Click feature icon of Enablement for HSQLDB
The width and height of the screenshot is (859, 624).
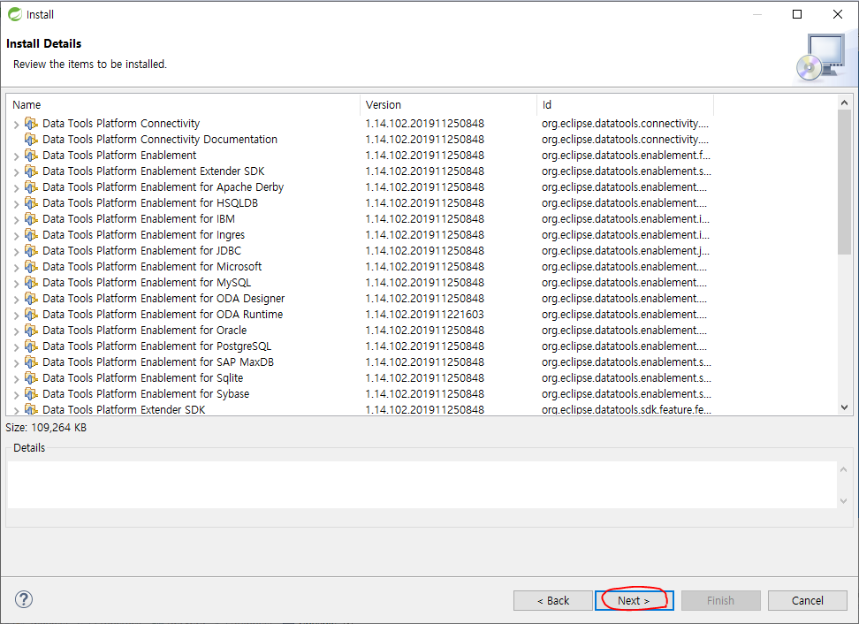point(31,202)
